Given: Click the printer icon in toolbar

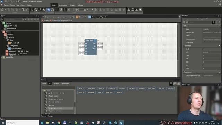Looking at the screenshot, I should (x=52, y=10).
